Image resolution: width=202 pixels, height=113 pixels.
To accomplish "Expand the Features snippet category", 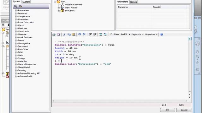I will tap(16, 13).
